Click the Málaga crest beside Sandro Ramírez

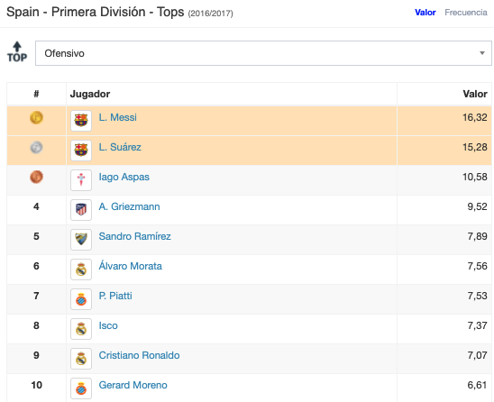[81, 240]
